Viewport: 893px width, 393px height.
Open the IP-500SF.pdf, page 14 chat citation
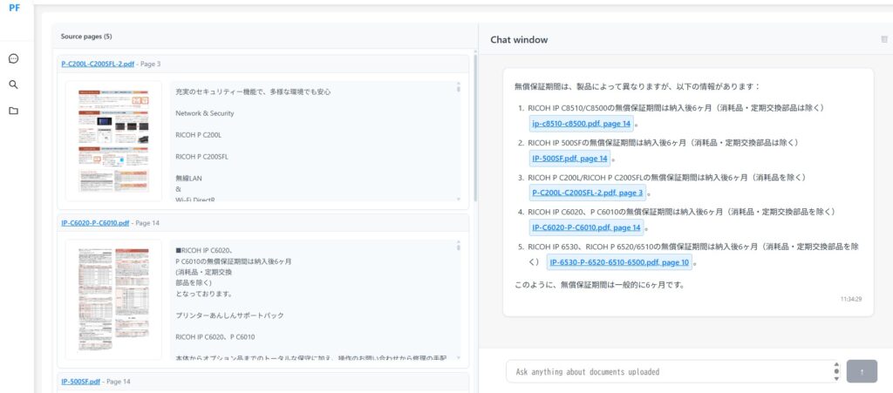pos(569,159)
